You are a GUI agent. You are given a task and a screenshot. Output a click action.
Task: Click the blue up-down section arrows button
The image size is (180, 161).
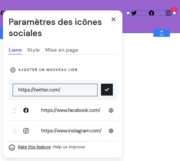[x=161, y=33]
